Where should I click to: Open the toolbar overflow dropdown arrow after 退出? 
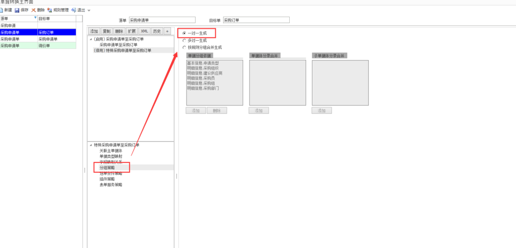(89, 10)
